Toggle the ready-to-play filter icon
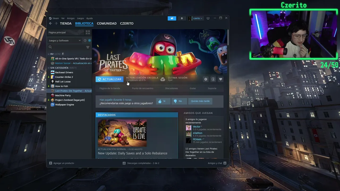This screenshot has height=191, width=340. pos(90,41)
